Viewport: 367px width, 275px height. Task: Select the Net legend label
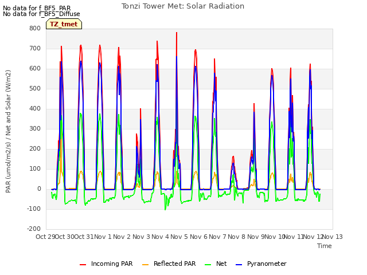[x=221, y=264]
